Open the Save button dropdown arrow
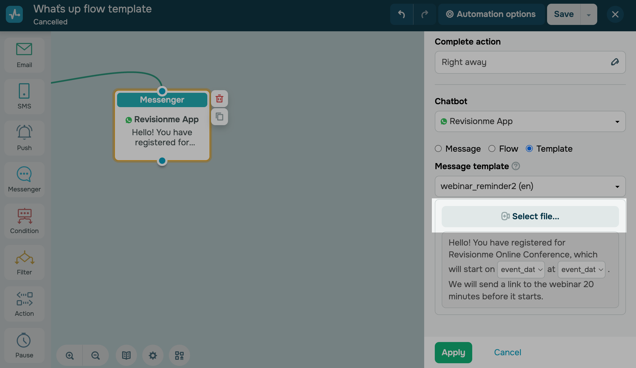 pyautogui.click(x=588, y=15)
